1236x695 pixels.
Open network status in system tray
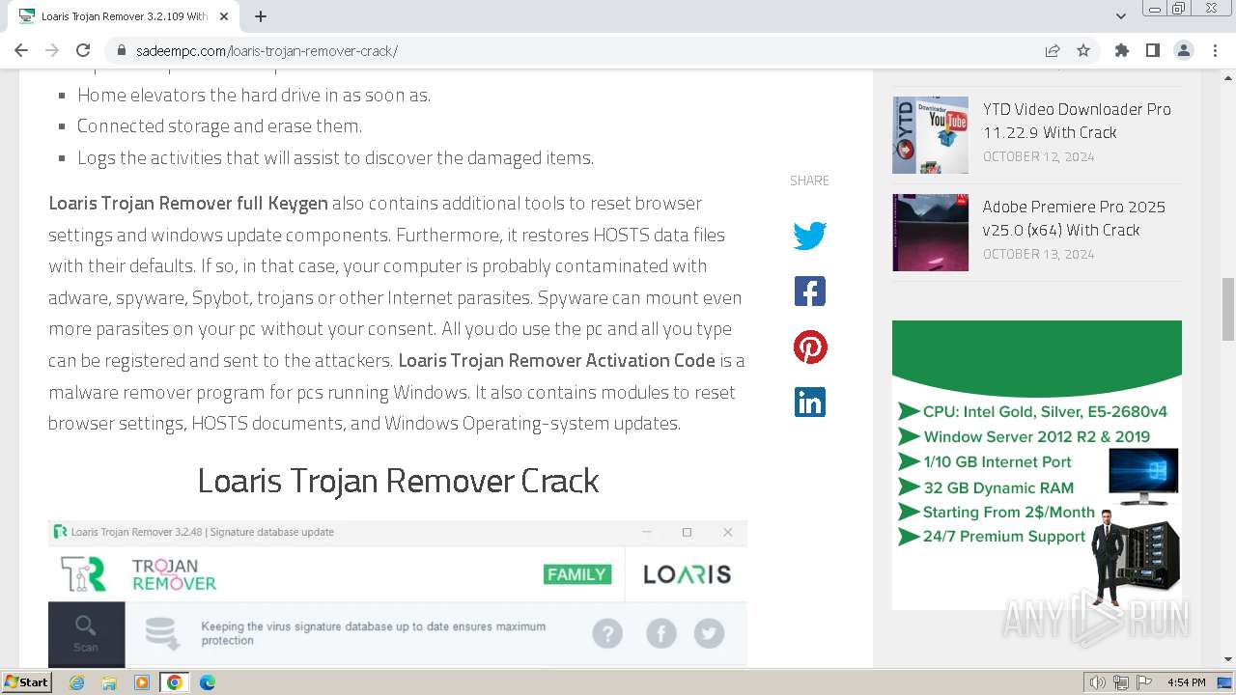coord(1121,682)
